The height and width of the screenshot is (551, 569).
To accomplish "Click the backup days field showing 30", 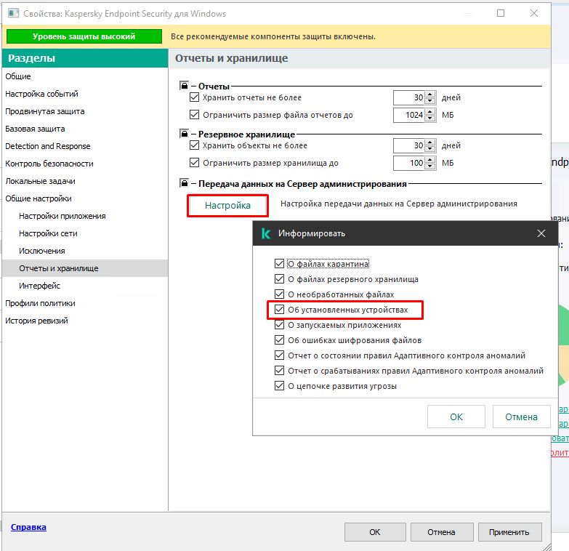I will [x=409, y=145].
